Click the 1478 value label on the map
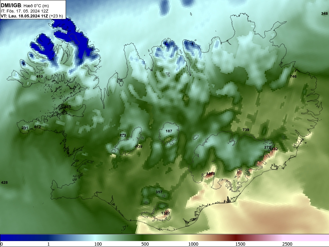Screen dimensions: 329x247 click(x=211, y=174)
